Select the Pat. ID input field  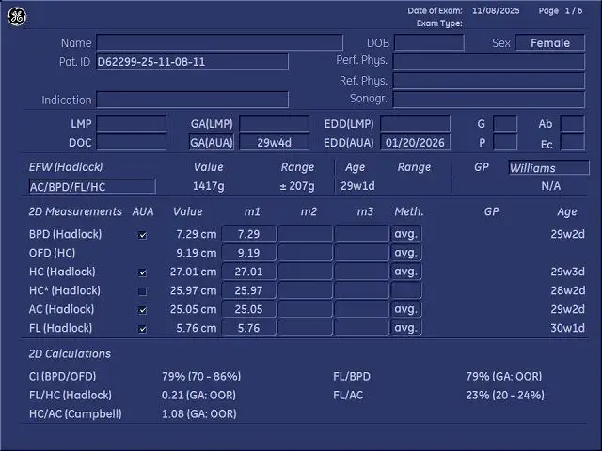192,62
